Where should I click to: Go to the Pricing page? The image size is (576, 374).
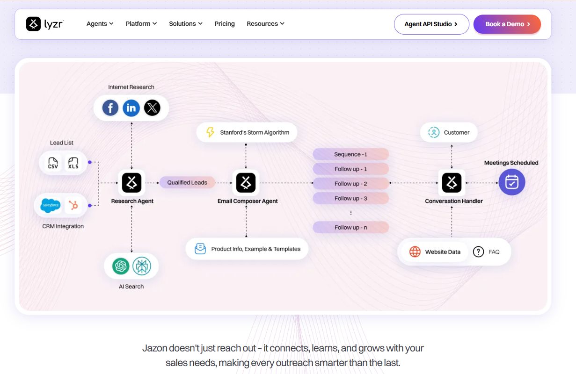225,24
